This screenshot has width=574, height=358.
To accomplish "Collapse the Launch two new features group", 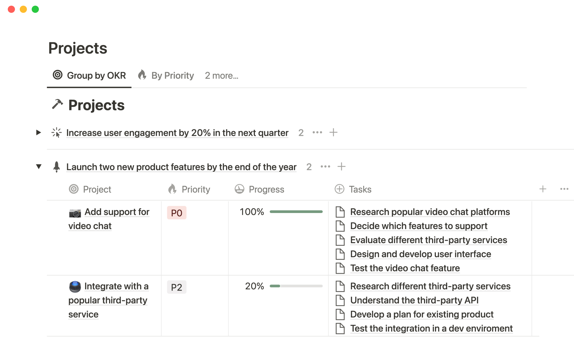I will tap(39, 166).
